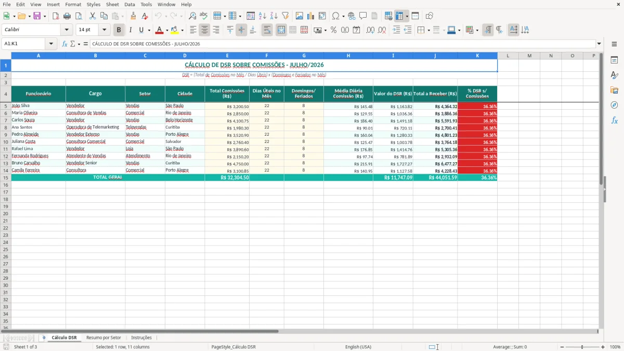
Task: Click row header 15
Action: [x=6, y=177]
